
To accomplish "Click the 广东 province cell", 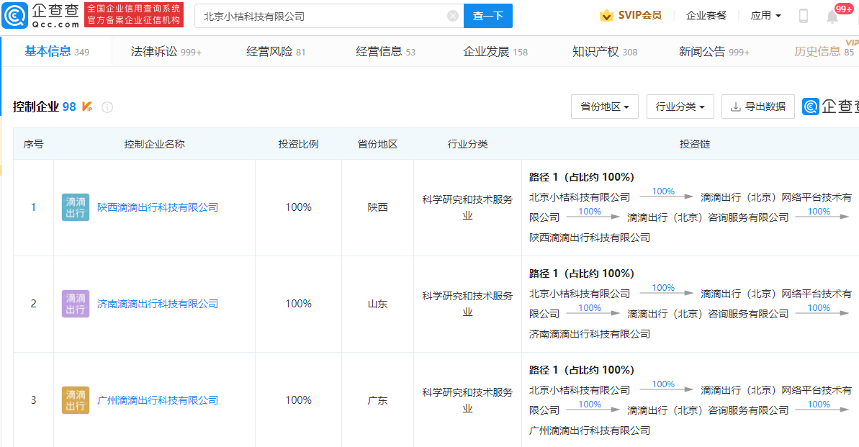I will coord(377,400).
